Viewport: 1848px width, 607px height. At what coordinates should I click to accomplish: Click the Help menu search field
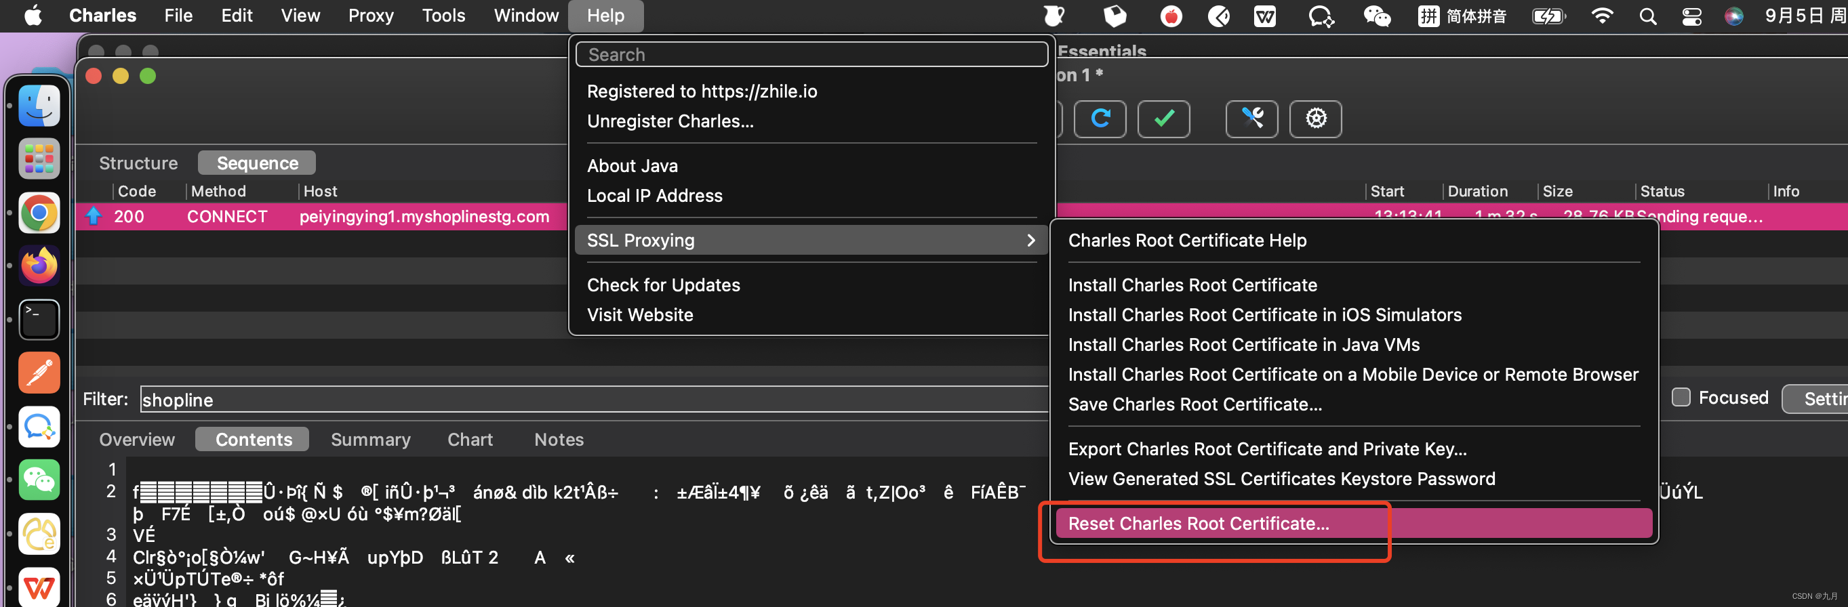point(811,54)
